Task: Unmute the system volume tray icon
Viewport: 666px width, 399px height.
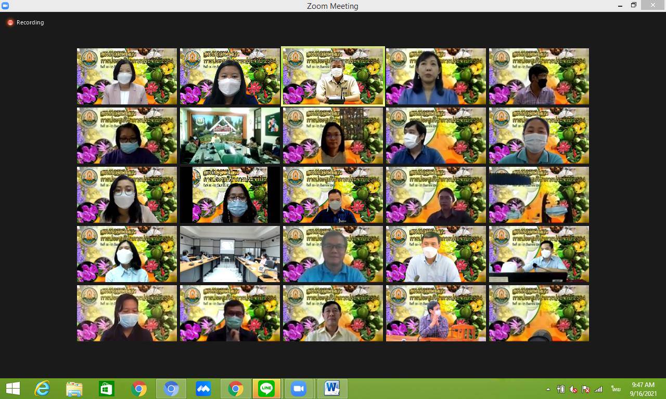Action: [x=573, y=389]
